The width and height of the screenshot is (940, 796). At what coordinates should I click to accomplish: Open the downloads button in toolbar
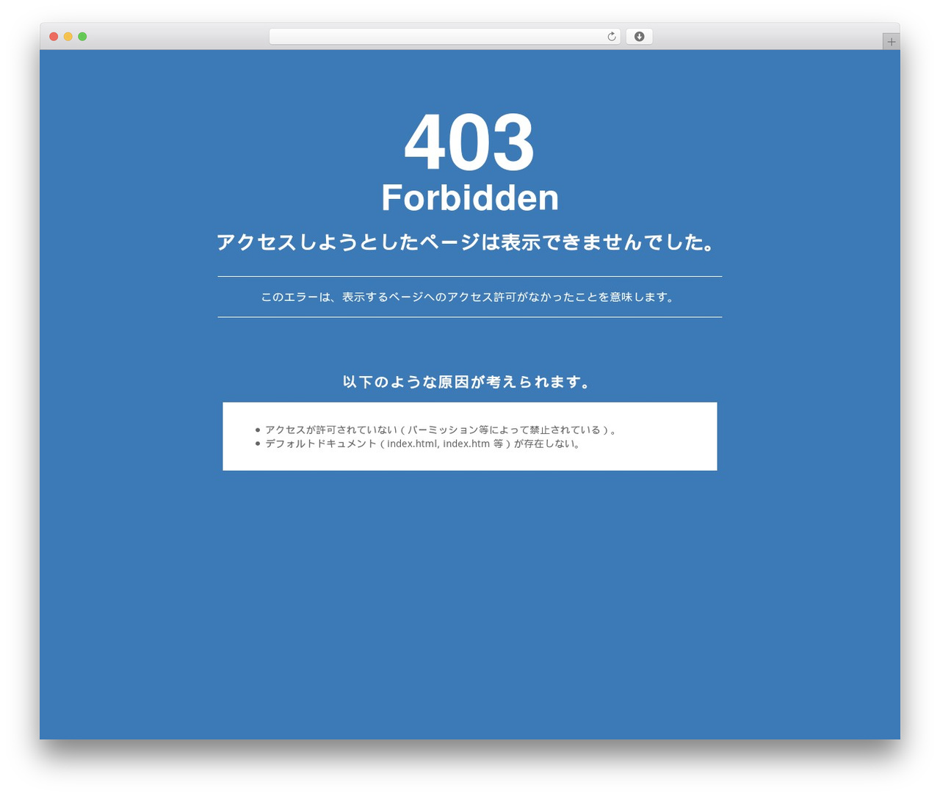[x=639, y=37]
